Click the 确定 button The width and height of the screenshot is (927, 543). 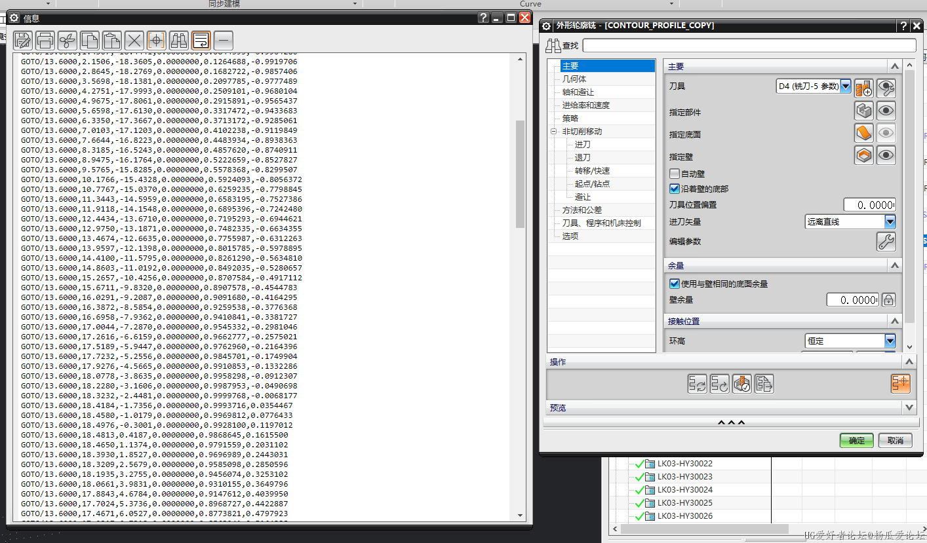(856, 440)
